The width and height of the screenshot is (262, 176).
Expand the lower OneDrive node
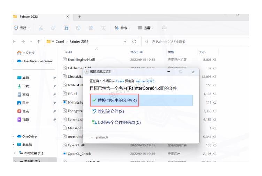pos(13,136)
